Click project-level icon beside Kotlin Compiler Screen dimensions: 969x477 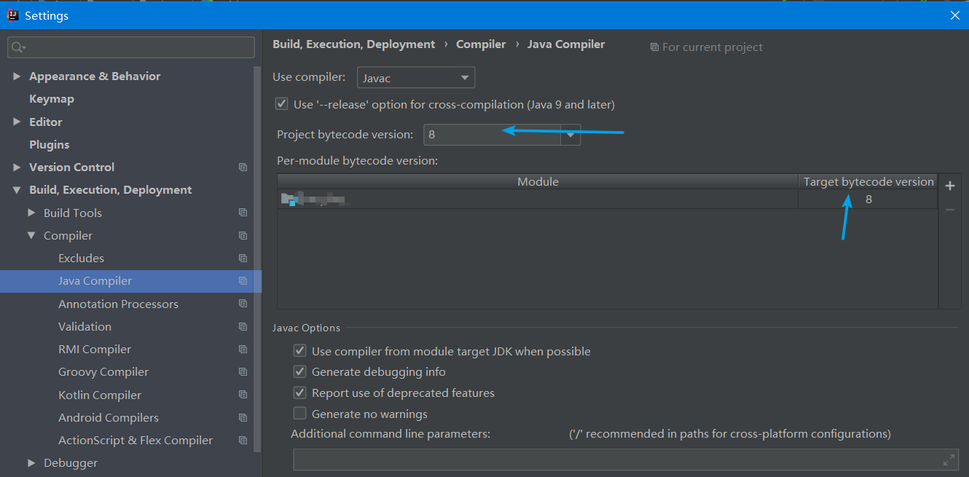point(243,395)
